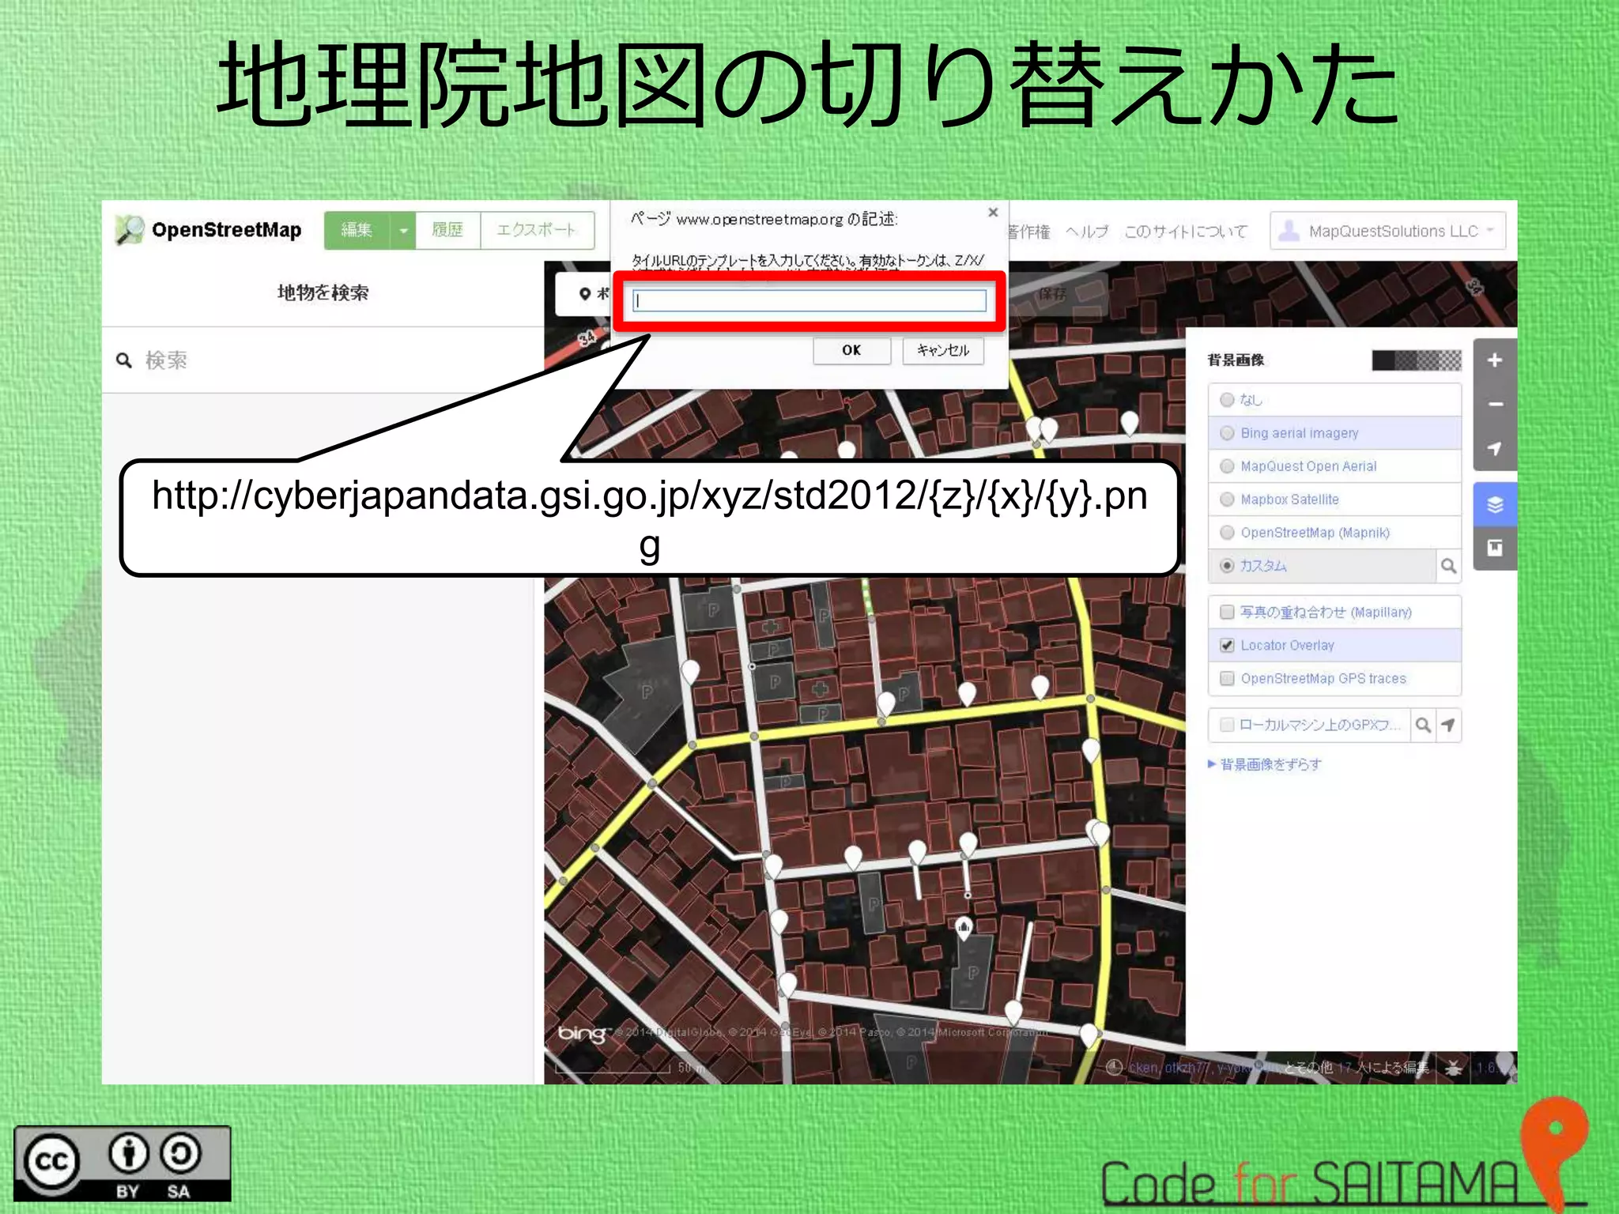Select Bing aerial imagery background
The width and height of the screenshot is (1619, 1214).
pyautogui.click(x=1334, y=433)
